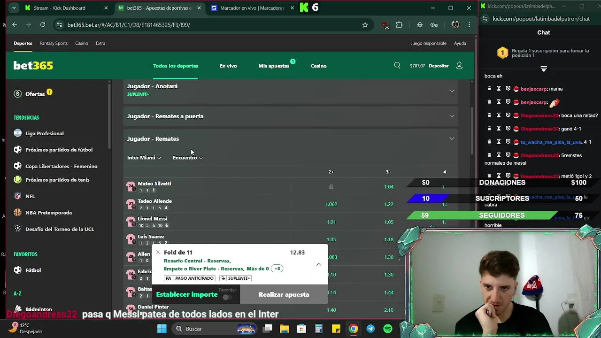Click the tennis ball icon next to Próximos partidos de tenis
The height and width of the screenshot is (338, 601).
[x=17, y=179]
